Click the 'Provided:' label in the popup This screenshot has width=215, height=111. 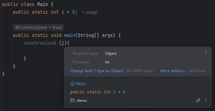[x=81, y=62]
